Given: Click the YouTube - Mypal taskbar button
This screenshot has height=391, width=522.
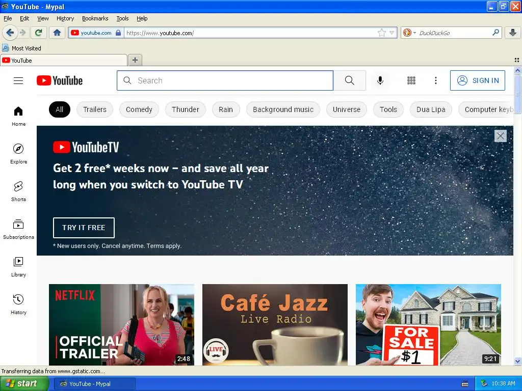Looking at the screenshot, I should tap(95, 384).
